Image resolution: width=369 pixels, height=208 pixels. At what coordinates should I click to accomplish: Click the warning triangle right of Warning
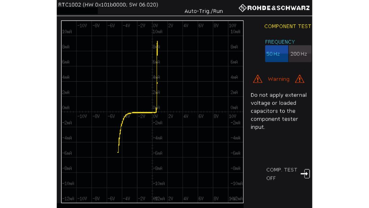click(x=299, y=79)
